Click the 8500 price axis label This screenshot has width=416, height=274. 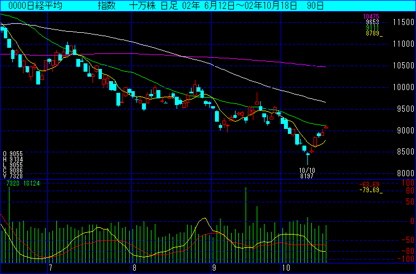405,152
